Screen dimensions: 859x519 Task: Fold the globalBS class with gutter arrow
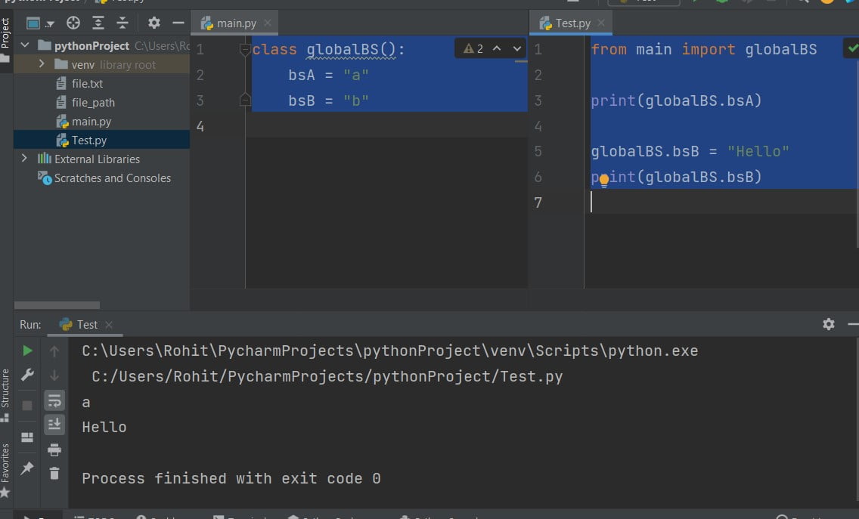point(245,48)
